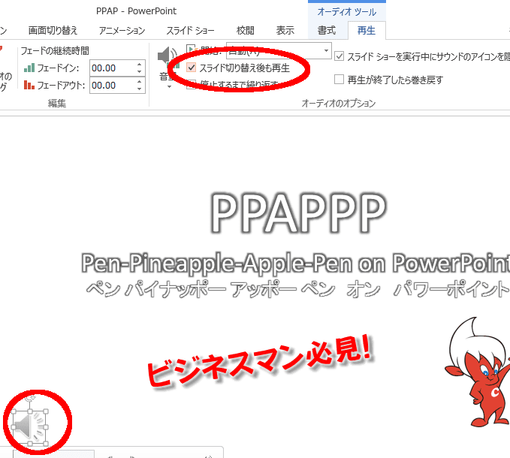Viewport: 510px width, 458px height.
Task: Toggle スライド切り替え後も再生 checkbox
Action: coord(192,68)
